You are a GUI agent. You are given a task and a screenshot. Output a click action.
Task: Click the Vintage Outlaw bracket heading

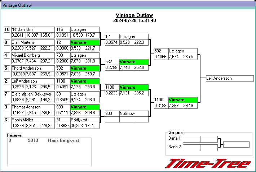(x=134, y=15)
